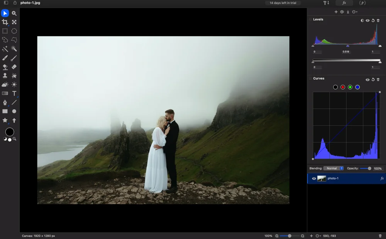
Task: Activate the color picker magnifier below swatches
Action: click(15, 139)
